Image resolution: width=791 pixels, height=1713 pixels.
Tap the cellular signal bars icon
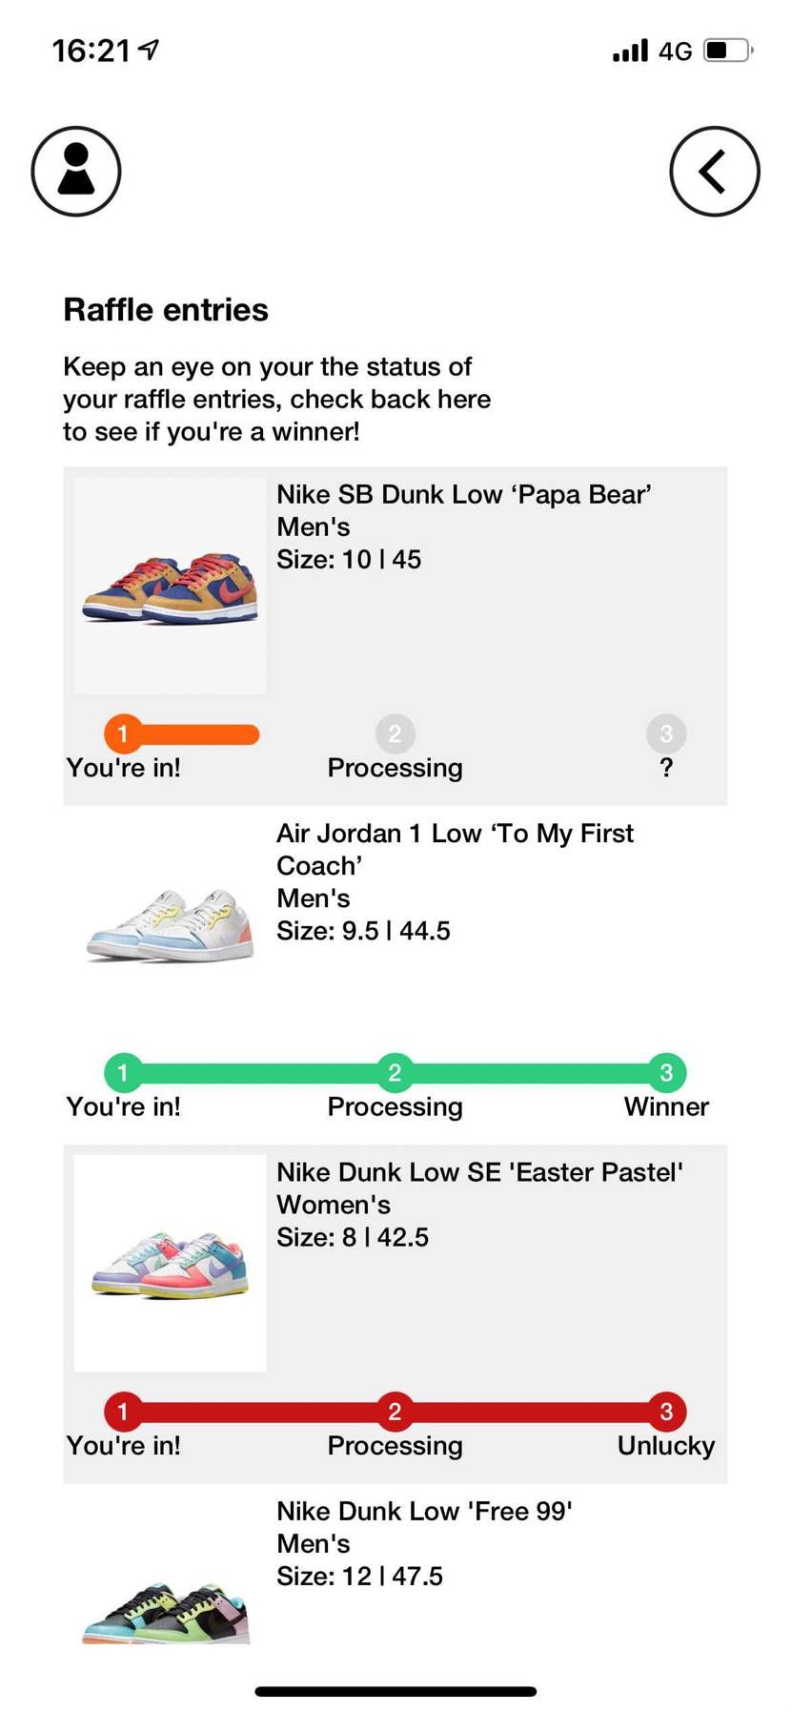point(630,51)
